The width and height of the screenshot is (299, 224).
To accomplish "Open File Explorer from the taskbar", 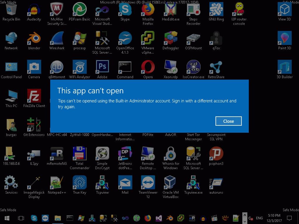I will pos(58,218).
